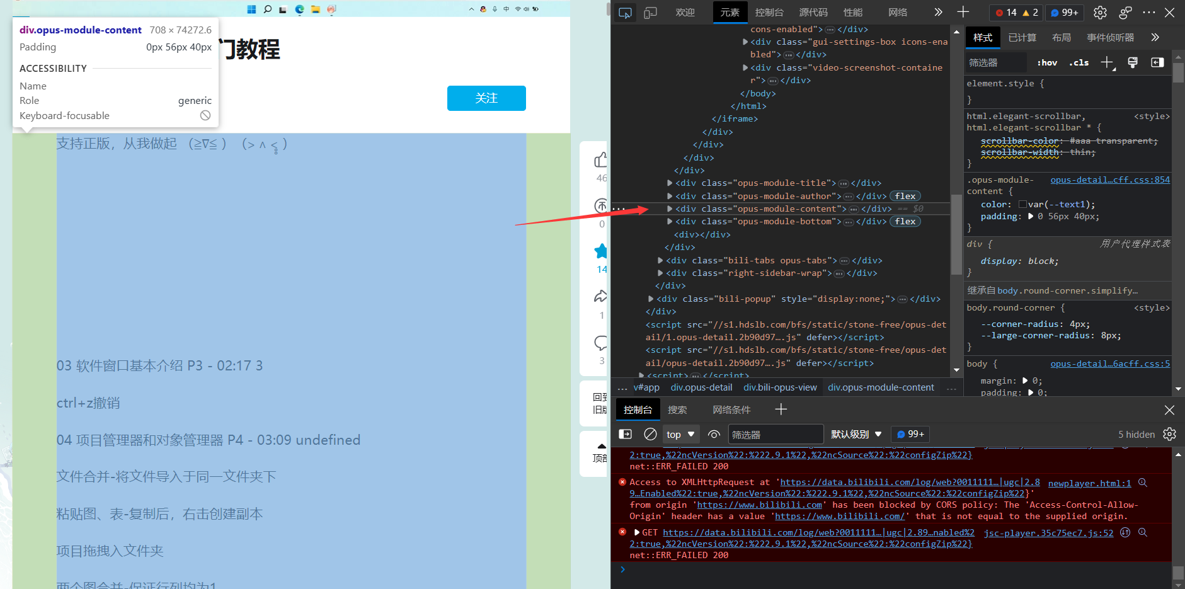Switch to the 元素 panel tab
Image resolution: width=1185 pixels, height=589 pixels.
coord(730,13)
